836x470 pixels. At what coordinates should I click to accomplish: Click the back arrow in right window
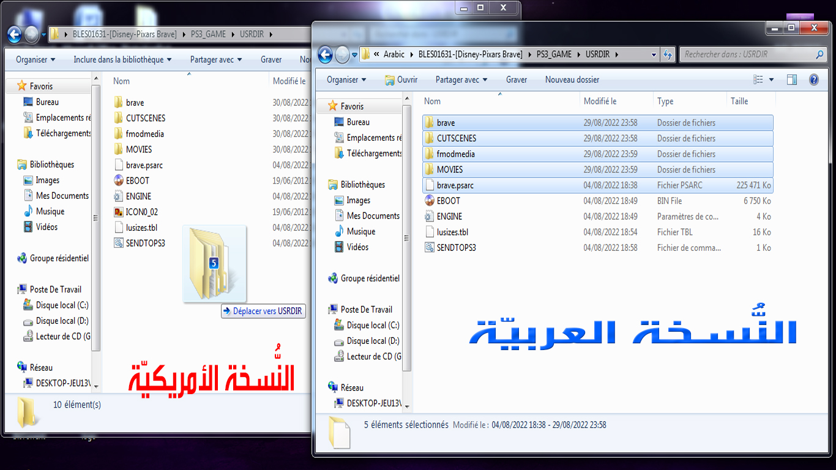click(x=325, y=54)
